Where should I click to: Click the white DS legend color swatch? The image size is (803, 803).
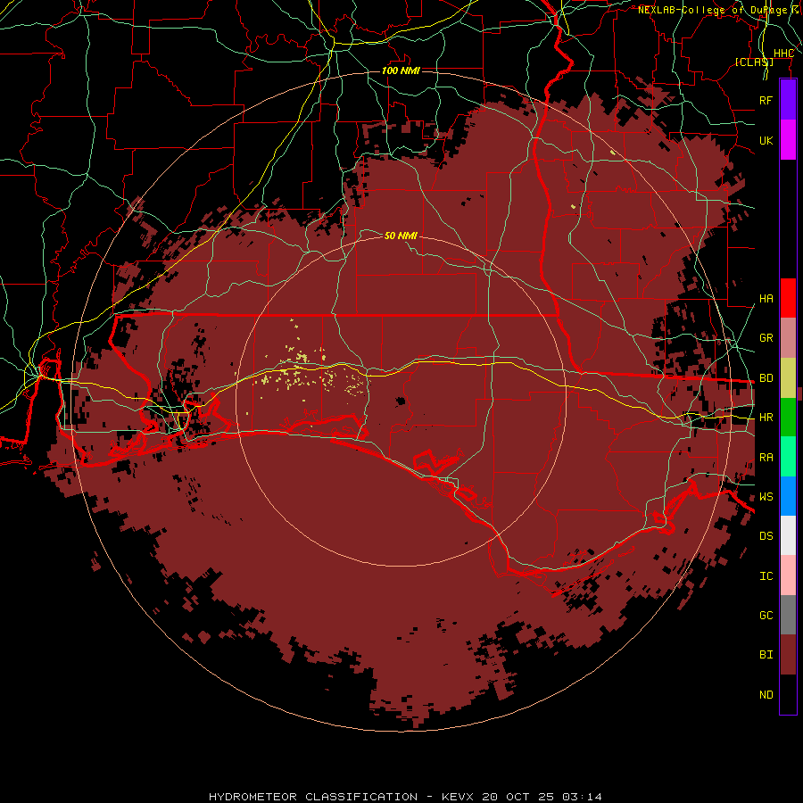pos(788,535)
